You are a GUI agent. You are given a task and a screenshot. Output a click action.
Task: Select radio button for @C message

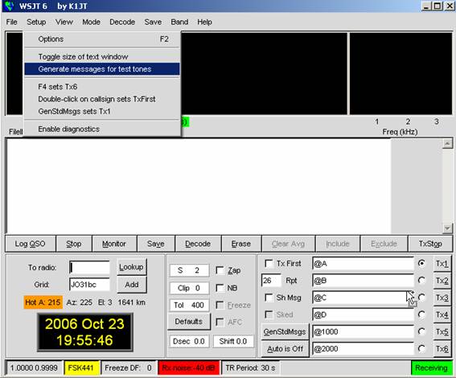pos(421,298)
